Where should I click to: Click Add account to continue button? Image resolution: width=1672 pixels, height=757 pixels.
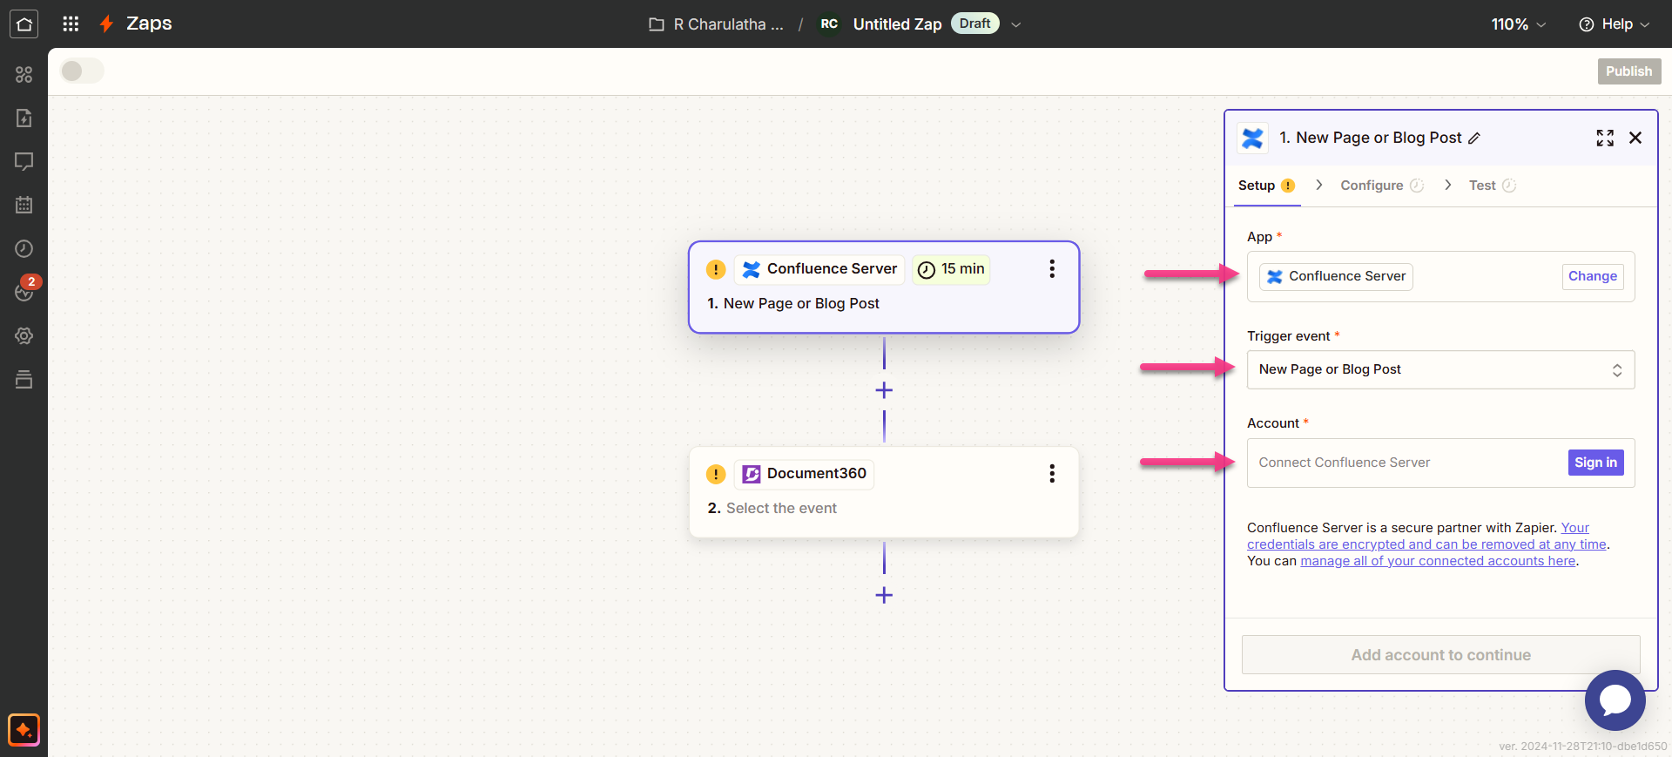(x=1440, y=654)
